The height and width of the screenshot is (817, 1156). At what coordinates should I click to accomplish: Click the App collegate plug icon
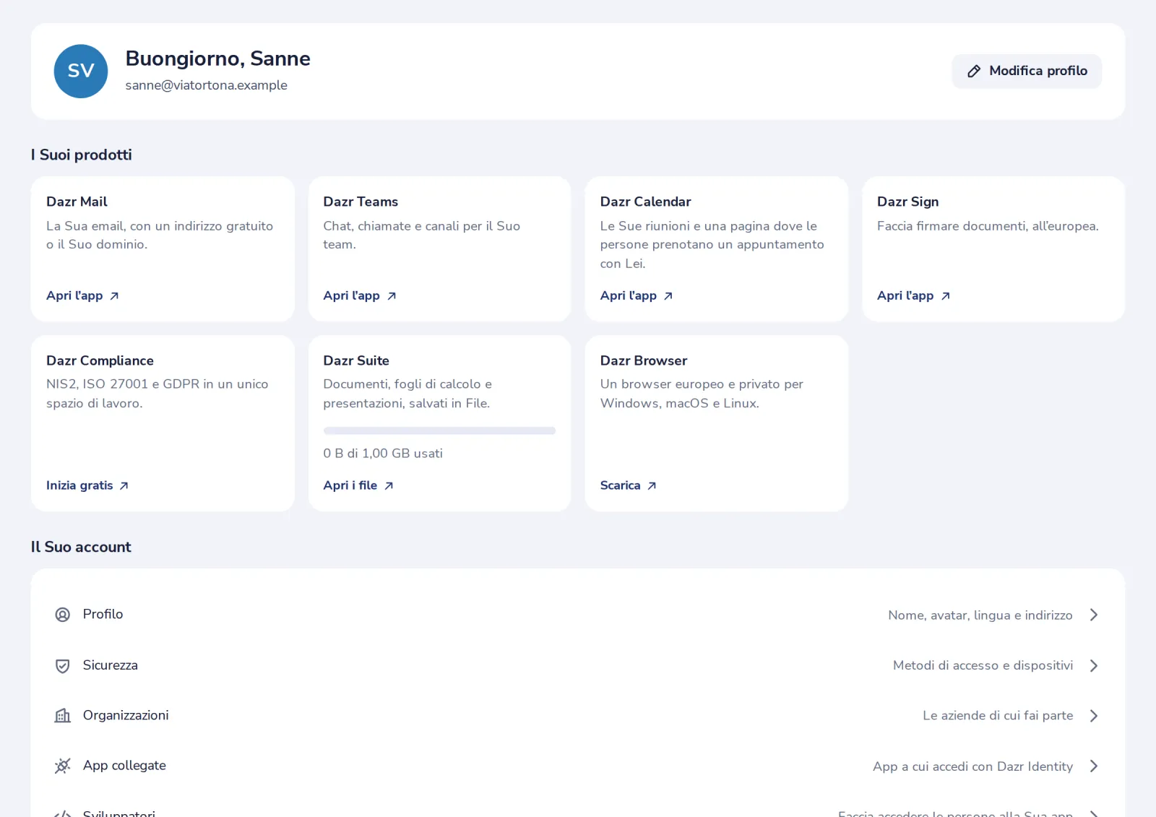63,766
